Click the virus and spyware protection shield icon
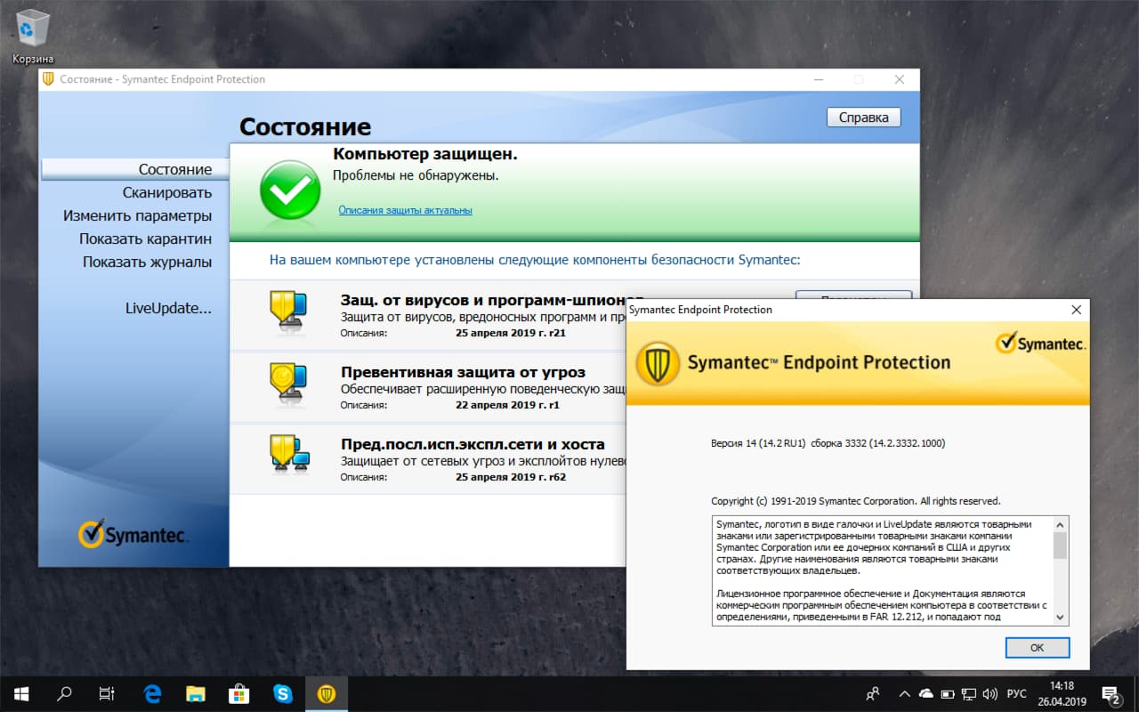The image size is (1139, 712). 287,316
